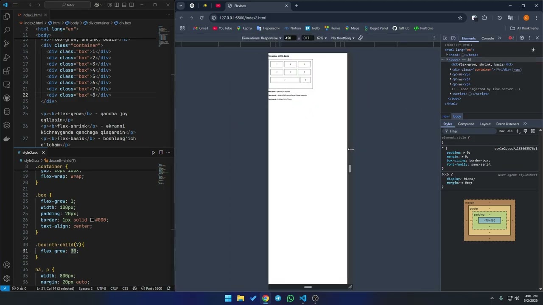Image resolution: width=543 pixels, height=305 pixels.
Task: Click the viewport width field showing 450
Action: coord(290,38)
